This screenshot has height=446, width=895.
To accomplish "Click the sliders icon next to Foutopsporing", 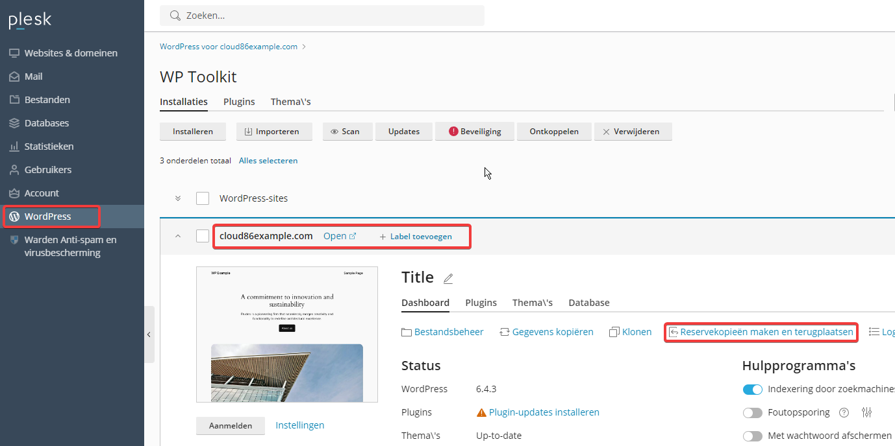I will 866,412.
